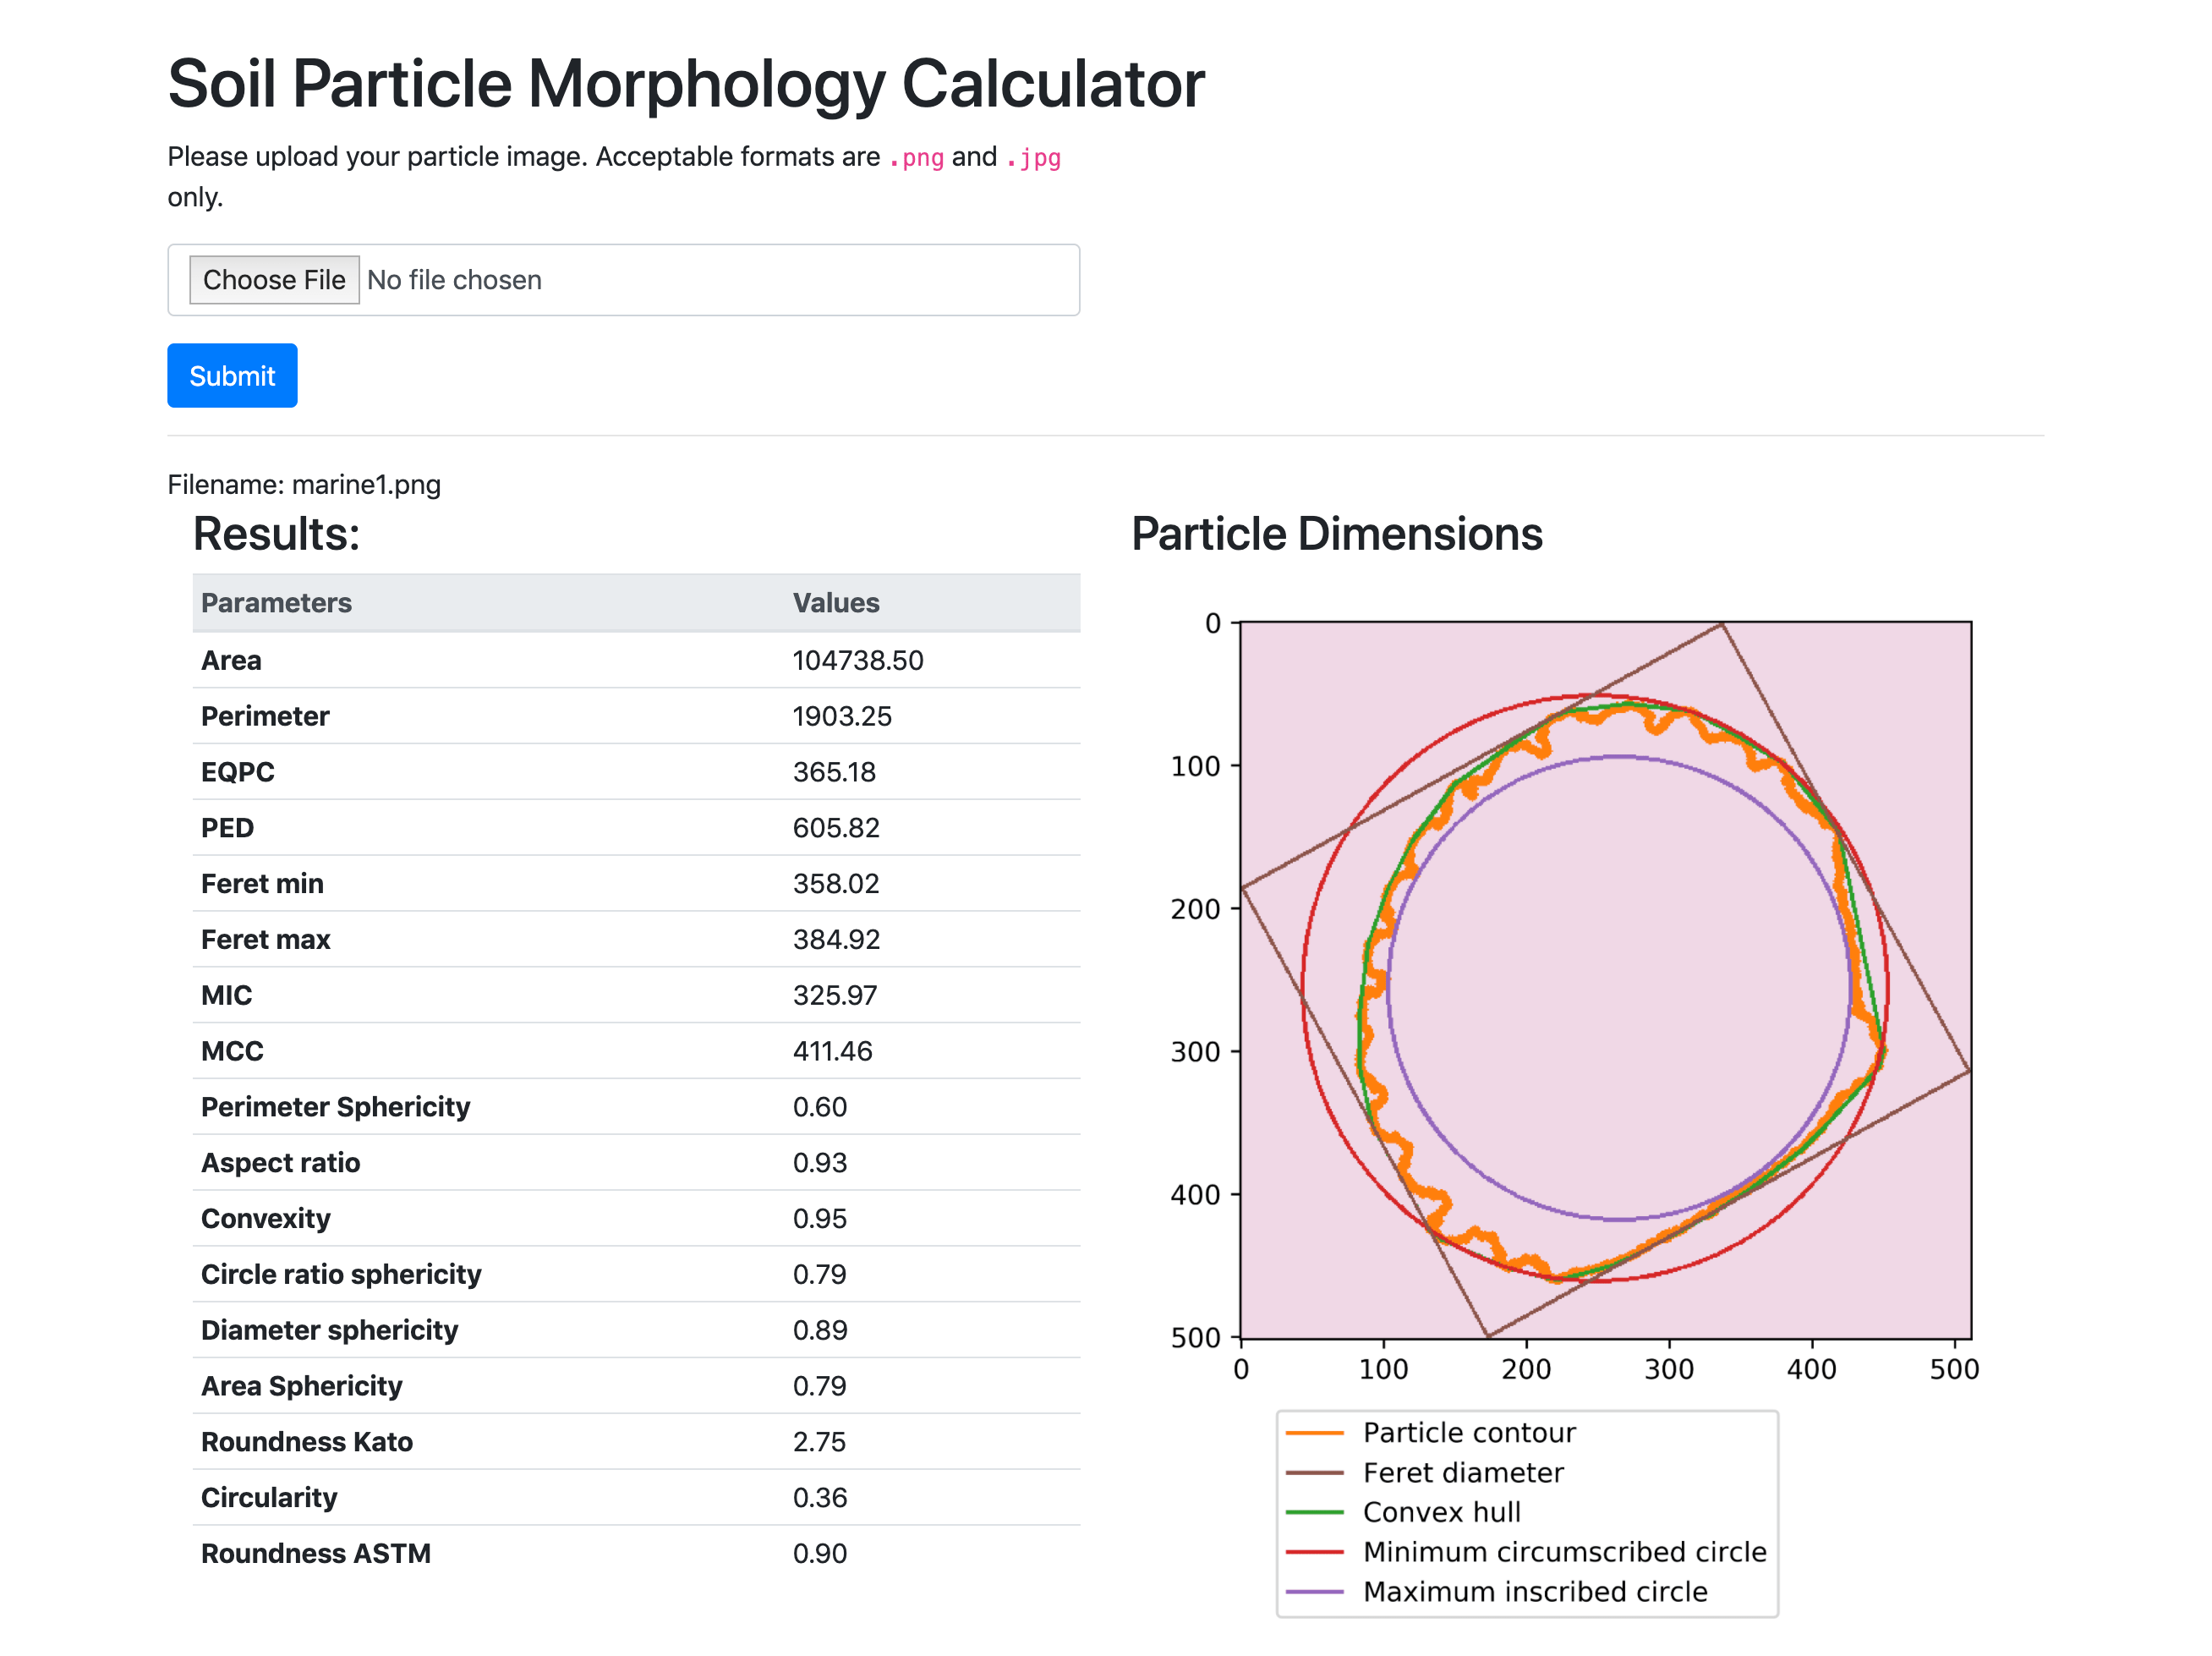The image size is (2212, 1656).
Task: Click the 'Filename: marine1.png' text
Action: pyautogui.click(x=304, y=485)
